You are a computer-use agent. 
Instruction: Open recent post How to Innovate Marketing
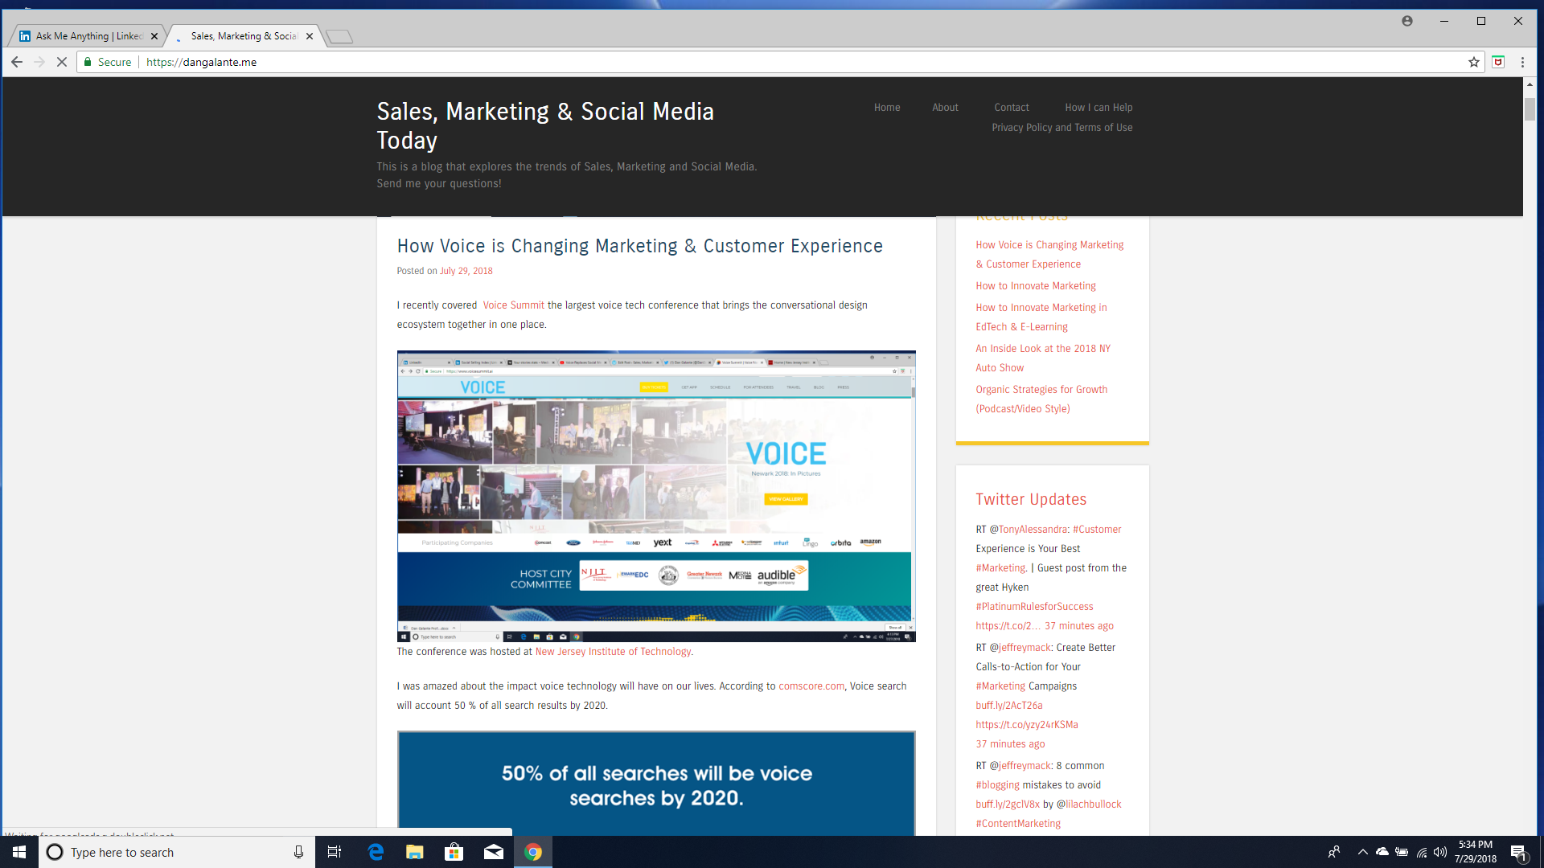coord(1035,286)
